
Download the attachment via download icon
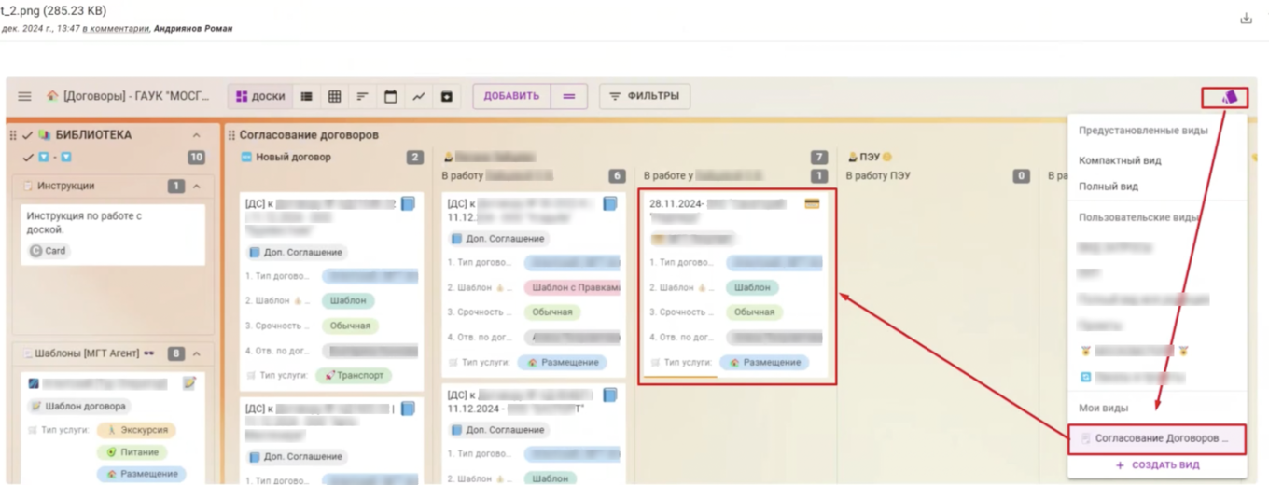tap(1246, 19)
